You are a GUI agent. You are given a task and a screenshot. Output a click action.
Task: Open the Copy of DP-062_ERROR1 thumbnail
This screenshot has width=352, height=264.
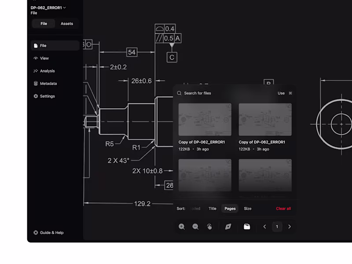(x=205, y=119)
